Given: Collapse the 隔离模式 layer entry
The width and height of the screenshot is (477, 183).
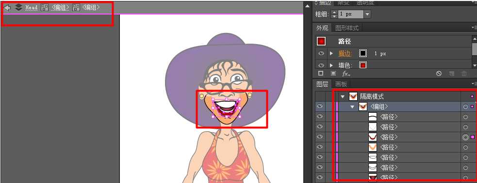Looking at the screenshot, I should pyautogui.click(x=343, y=97).
